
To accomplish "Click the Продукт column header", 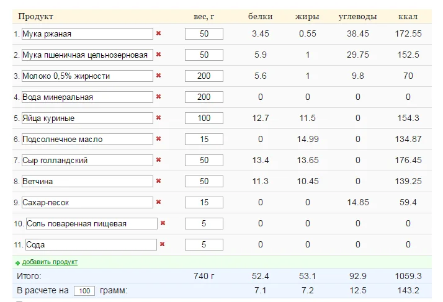I will pos(35,17).
